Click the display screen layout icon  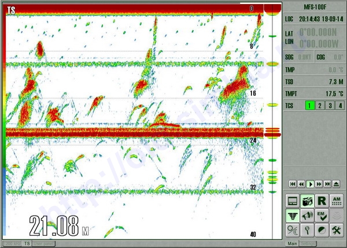click(x=293, y=201)
